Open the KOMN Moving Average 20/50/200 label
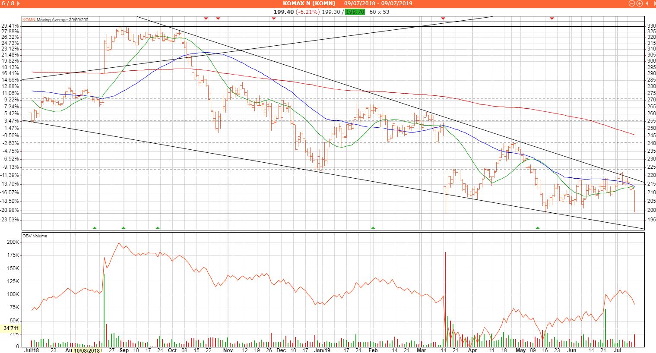Viewport: 656px width, 353px height. pyautogui.click(x=55, y=20)
